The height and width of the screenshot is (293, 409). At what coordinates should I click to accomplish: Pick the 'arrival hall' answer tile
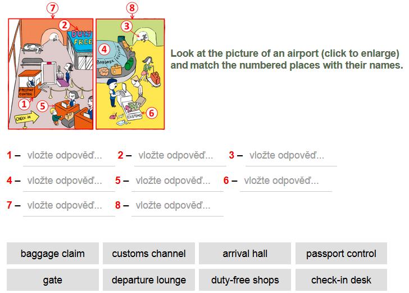pos(245,253)
